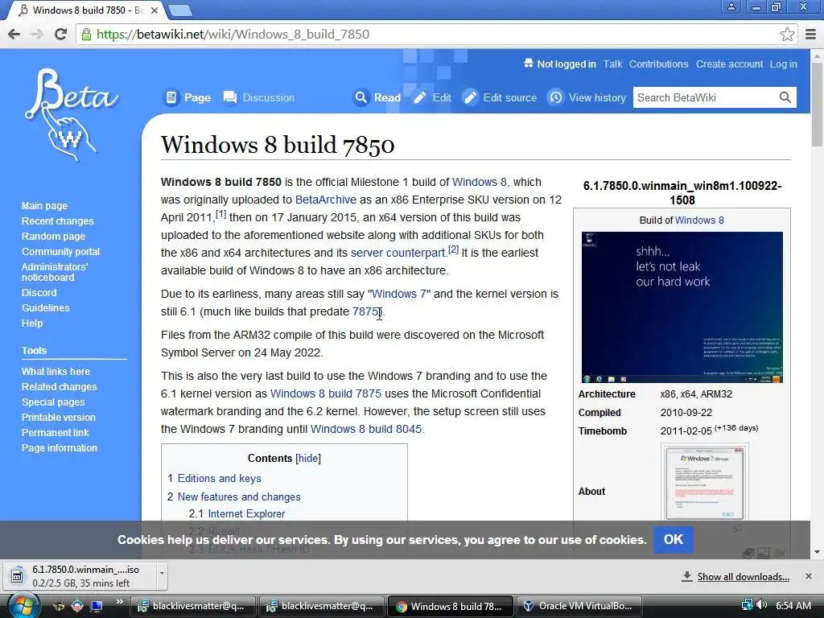Open the Windows 8 build 7875 link
Viewport: 824px width, 618px height.
[325, 393]
